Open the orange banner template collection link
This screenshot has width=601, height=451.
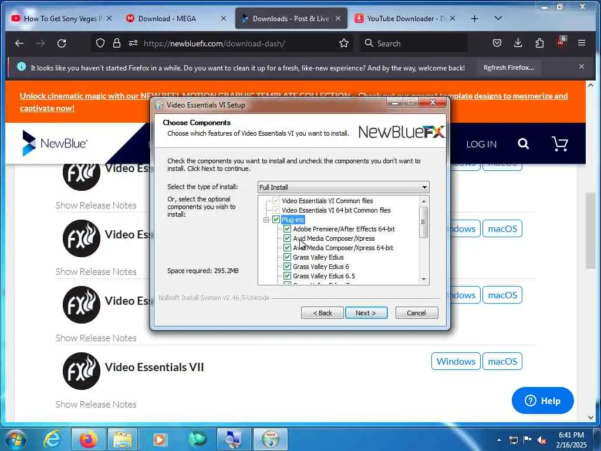[293, 102]
